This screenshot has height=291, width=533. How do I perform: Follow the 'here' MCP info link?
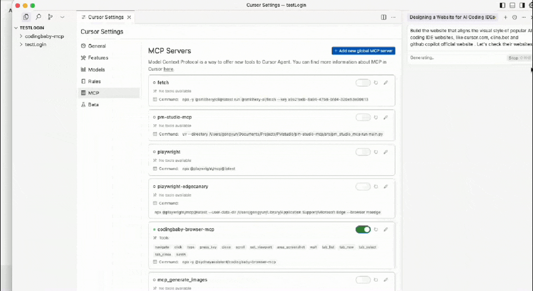[x=168, y=69]
